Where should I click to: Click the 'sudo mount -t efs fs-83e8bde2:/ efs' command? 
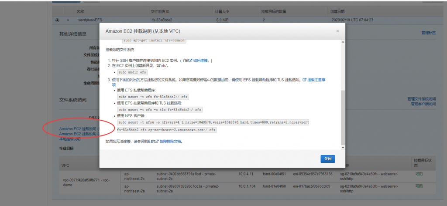tap(153, 97)
